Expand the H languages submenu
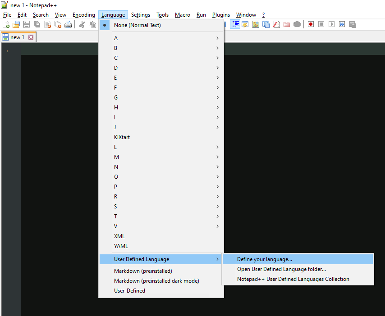 pyautogui.click(x=161, y=108)
